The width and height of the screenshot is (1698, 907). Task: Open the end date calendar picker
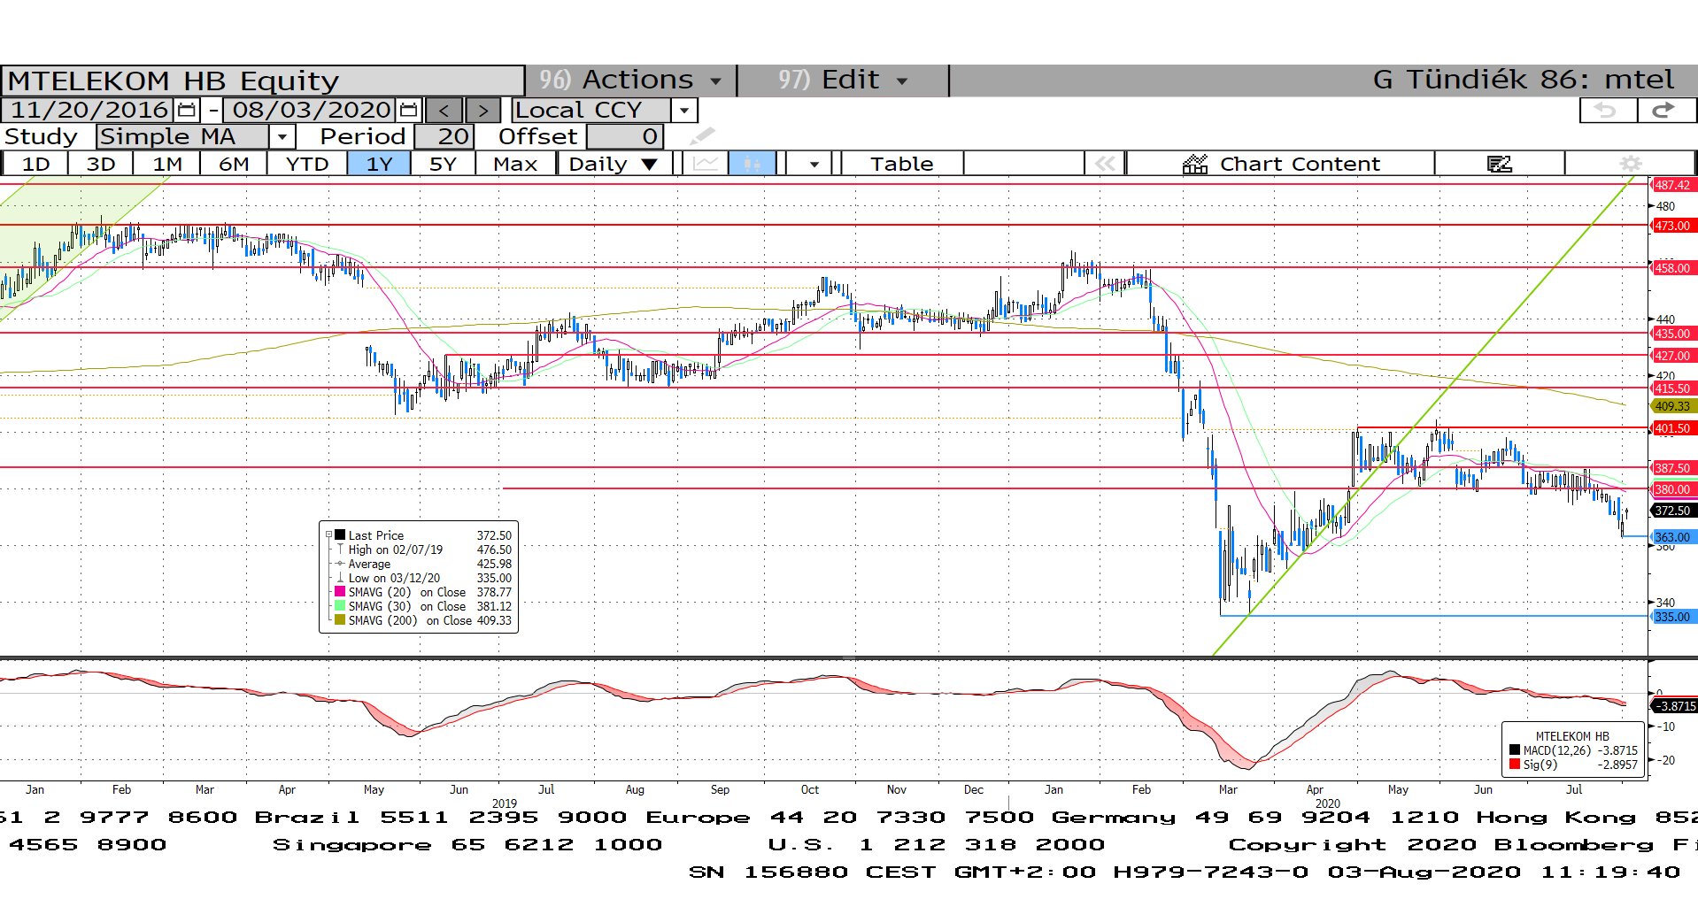[x=408, y=110]
